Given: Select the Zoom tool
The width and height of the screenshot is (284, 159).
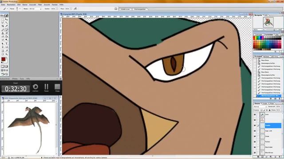Looking at the screenshot, I should click(x=7, y=54).
